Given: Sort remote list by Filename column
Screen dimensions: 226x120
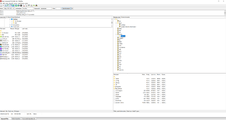Looking at the screenshot, I should point(127,75).
